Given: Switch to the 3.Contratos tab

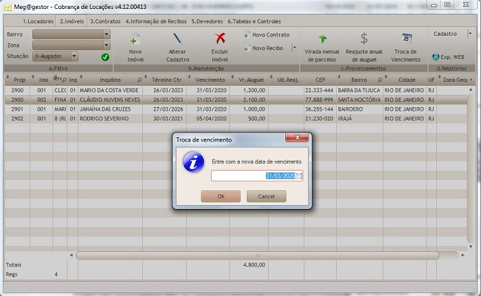Looking at the screenshot, I should coord(105,21).
